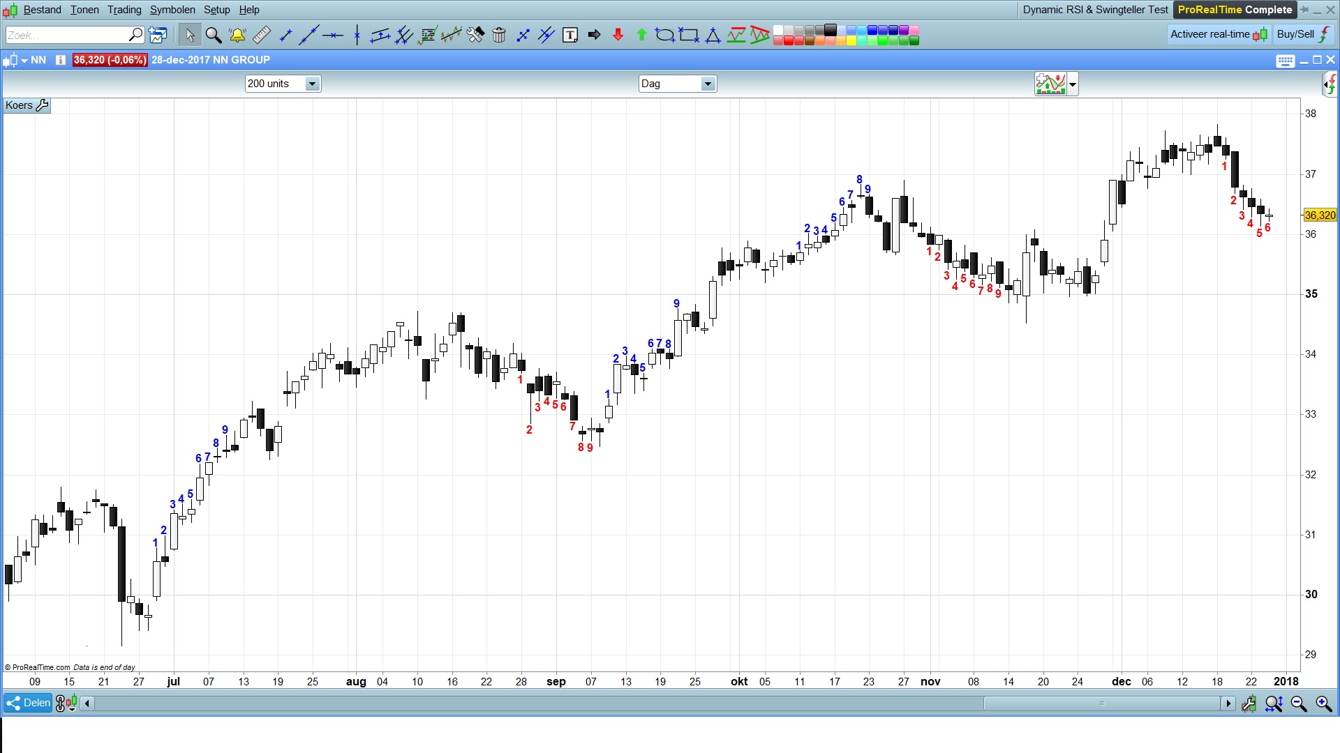Select the magnifier zoom tool
This screenshot has height=753, width=1340.
(x=214, y=35)
